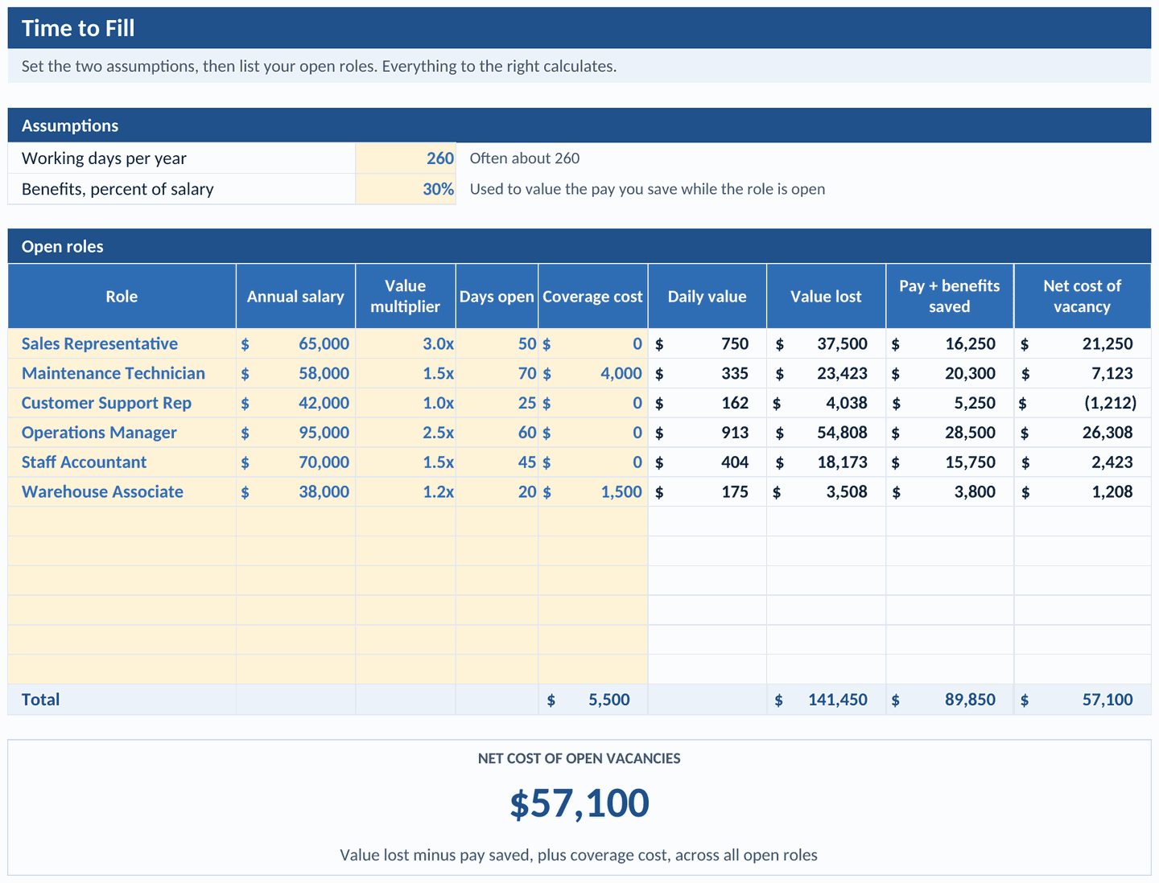The width and height of the screenshot is (1159, 883).
Task: Select the Working days per year value cell
Action: (406, 158)
